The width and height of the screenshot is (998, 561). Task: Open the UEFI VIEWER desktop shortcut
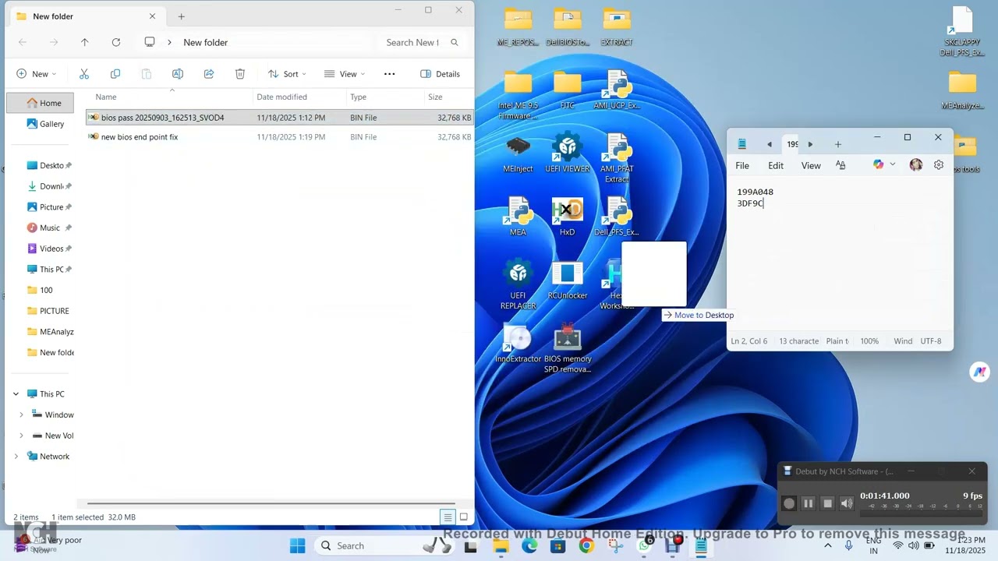coord(568,153)
